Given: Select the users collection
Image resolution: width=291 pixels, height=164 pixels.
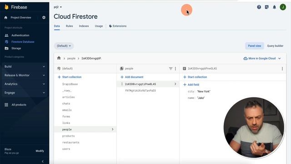Looking at the screenshot, I should 66,149.
